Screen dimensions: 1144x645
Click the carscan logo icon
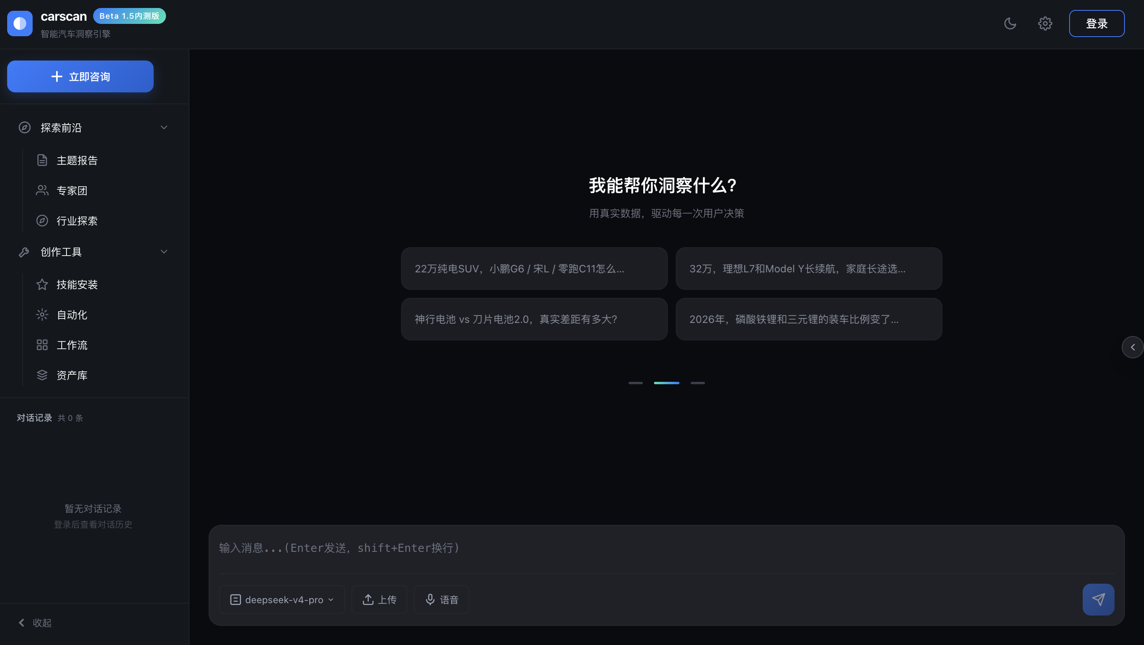coord(20,23)
